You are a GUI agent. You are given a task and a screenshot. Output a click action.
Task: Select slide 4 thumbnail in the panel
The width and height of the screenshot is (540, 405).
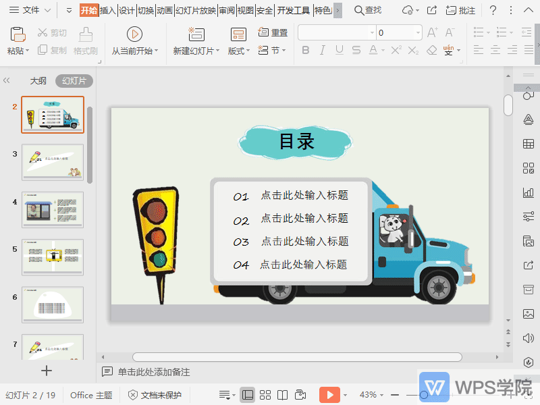(52, 209)
